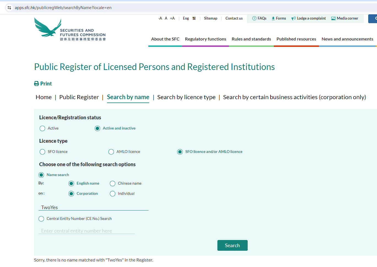Open Forms link
Screen dimensions: 377x267
click(x=281, y=18)
